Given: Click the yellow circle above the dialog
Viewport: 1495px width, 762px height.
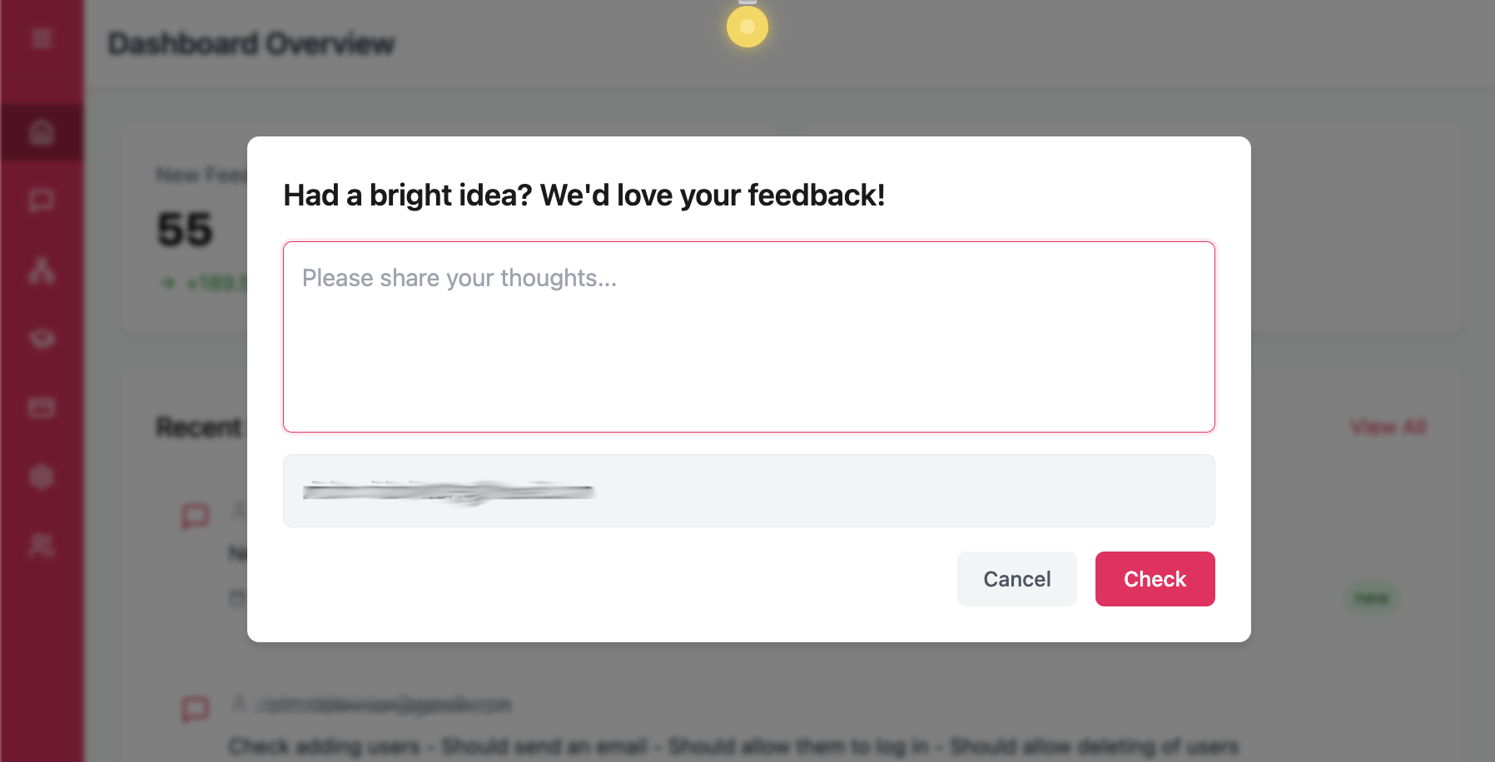Looking at the screenshot, I should [747, 27].
